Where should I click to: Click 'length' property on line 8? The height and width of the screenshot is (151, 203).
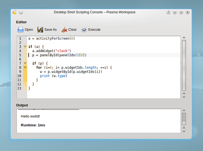tap(91, 67)
